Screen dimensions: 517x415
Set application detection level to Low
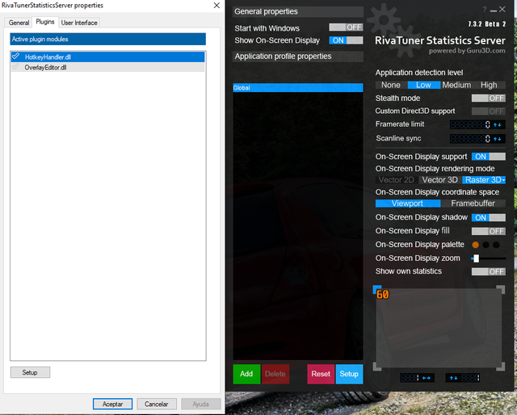coord(423,85)
